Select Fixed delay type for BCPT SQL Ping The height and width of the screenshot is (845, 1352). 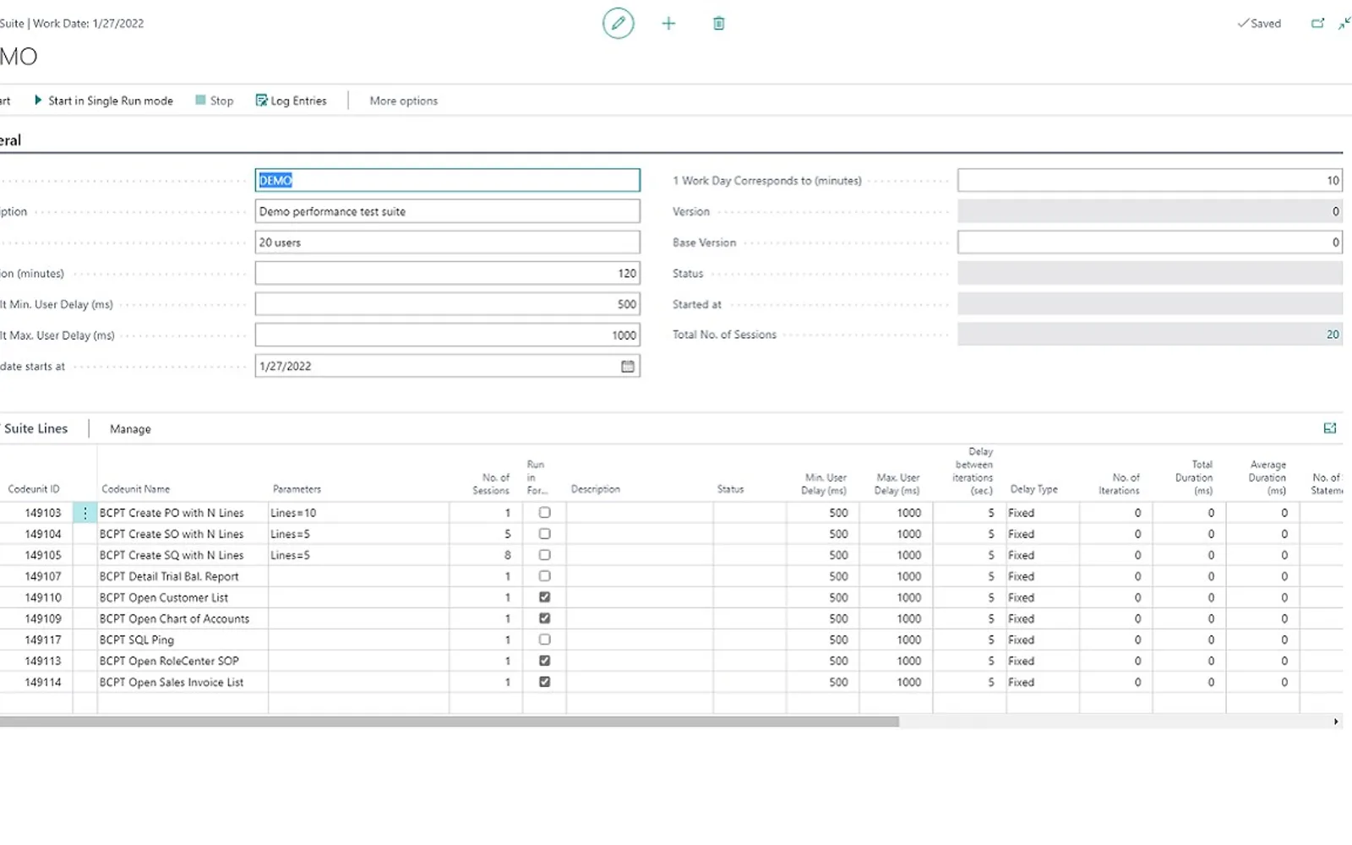[x=1043, y=640]
